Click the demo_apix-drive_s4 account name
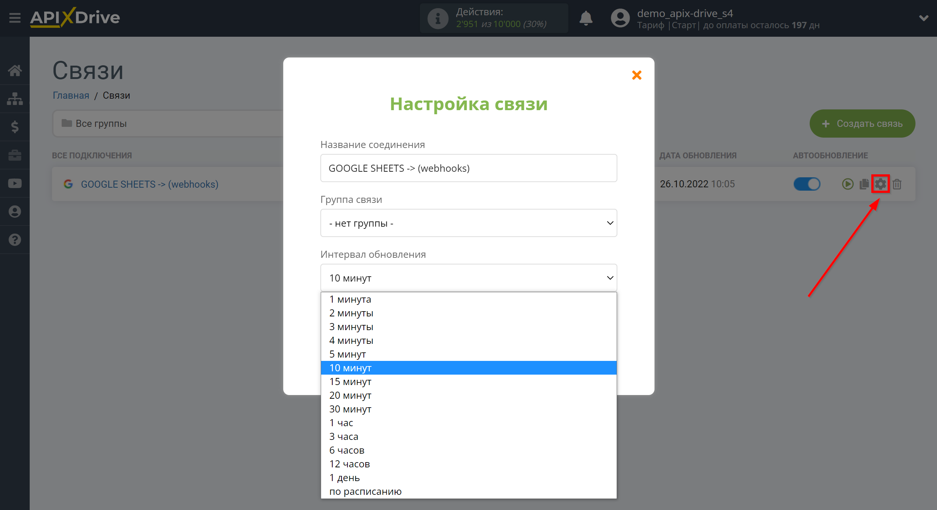 pyautogui.click(x=685, y=13)
